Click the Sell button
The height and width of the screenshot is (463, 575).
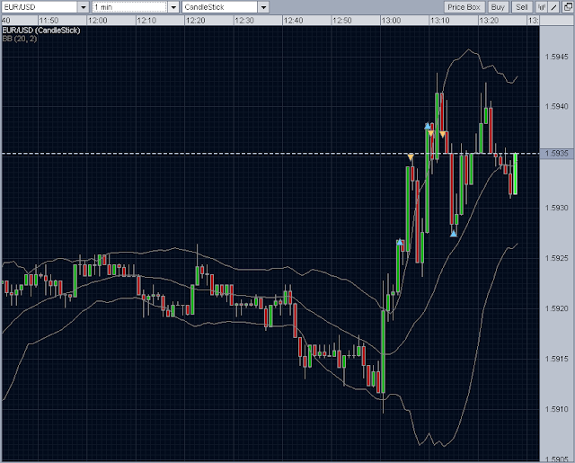click(x=522, y=7)
